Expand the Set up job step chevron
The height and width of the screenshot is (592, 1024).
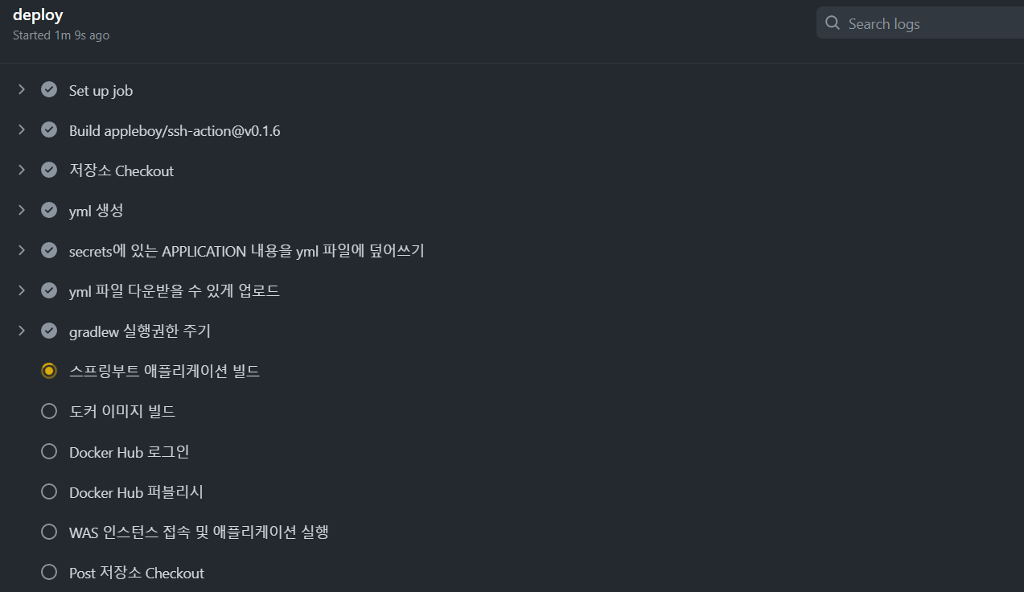click(22, 89)
